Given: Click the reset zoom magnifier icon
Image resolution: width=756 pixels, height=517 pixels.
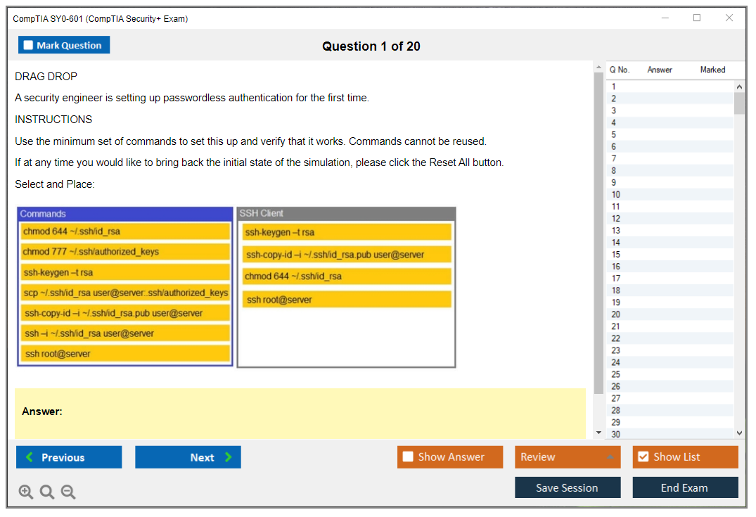Looking at the screenshot, I should click(x=47, y=492).
